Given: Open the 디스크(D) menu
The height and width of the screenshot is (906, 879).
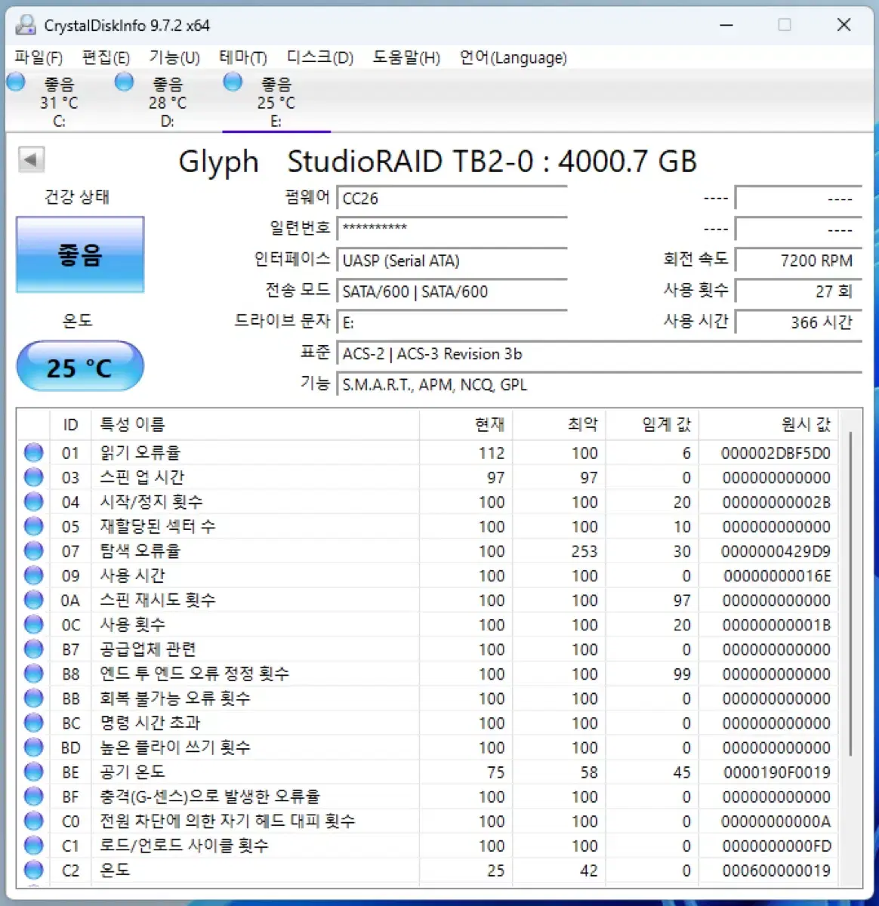Looking at the screenshot, I should [320, 58].
